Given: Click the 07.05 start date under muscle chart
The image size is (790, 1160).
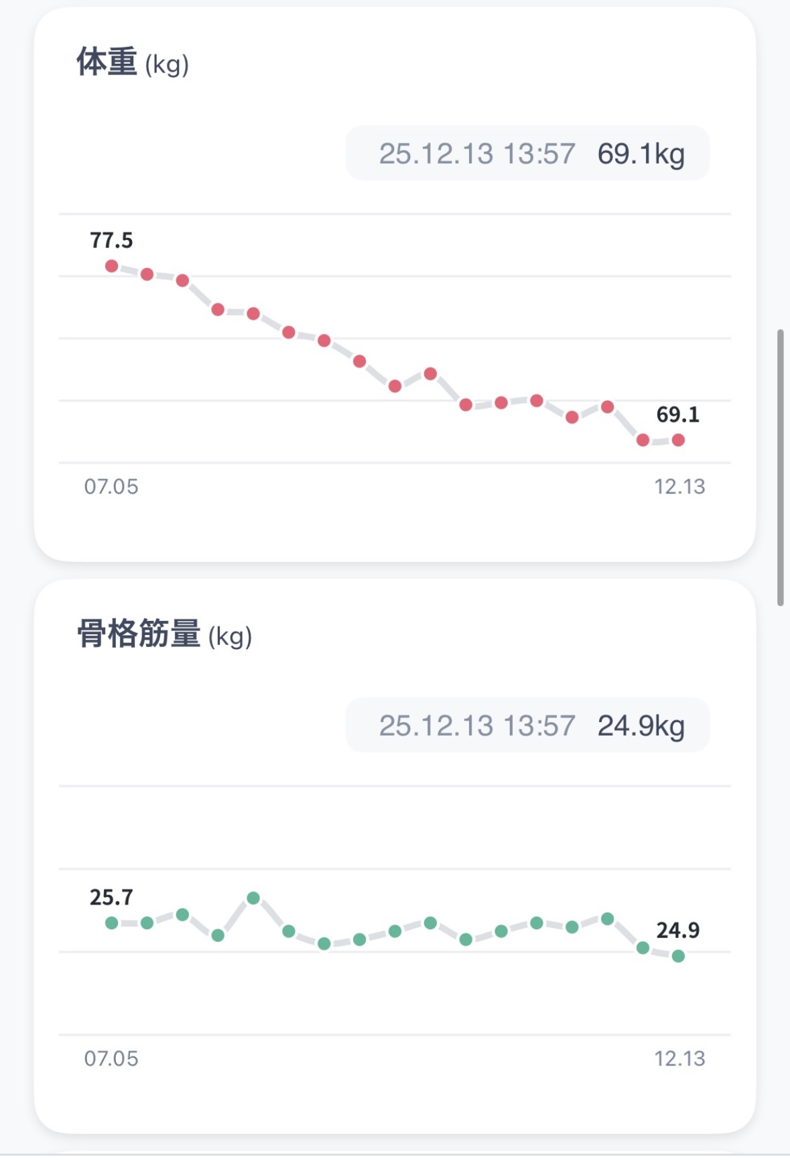Looking at the screenshot, I should click(111, 1058).
